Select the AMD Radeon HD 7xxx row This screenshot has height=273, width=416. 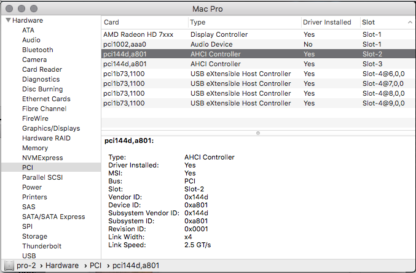[259, 34]
